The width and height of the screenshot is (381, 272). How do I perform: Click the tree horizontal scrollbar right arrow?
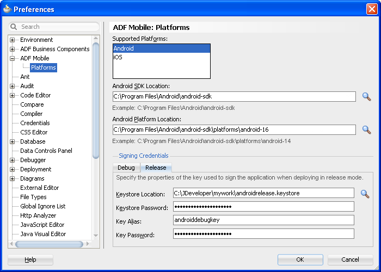[88, 244]
